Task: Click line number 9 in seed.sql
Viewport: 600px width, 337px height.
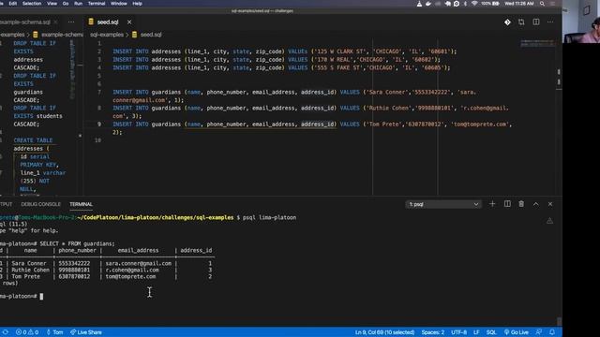Action: pyautogui.click(x=99, y=125)
